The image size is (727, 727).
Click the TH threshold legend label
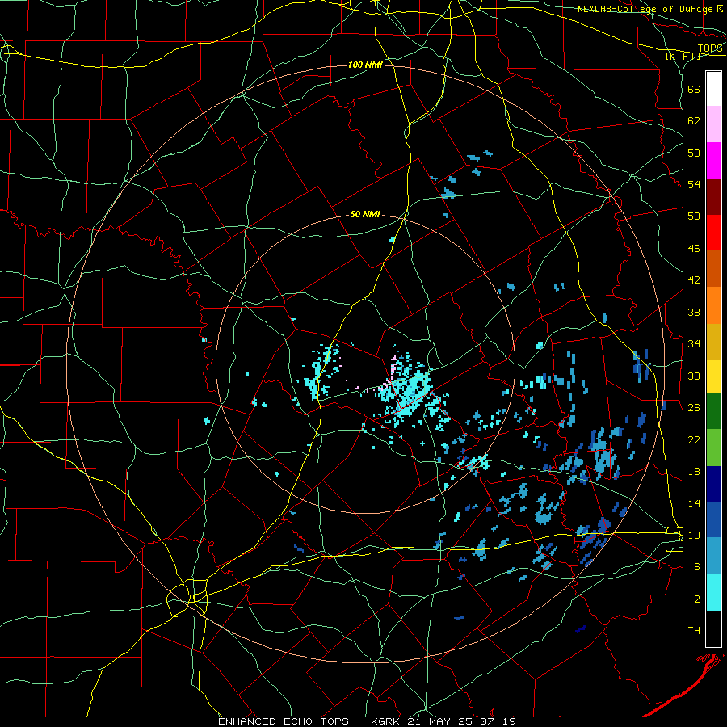point(694,631)
